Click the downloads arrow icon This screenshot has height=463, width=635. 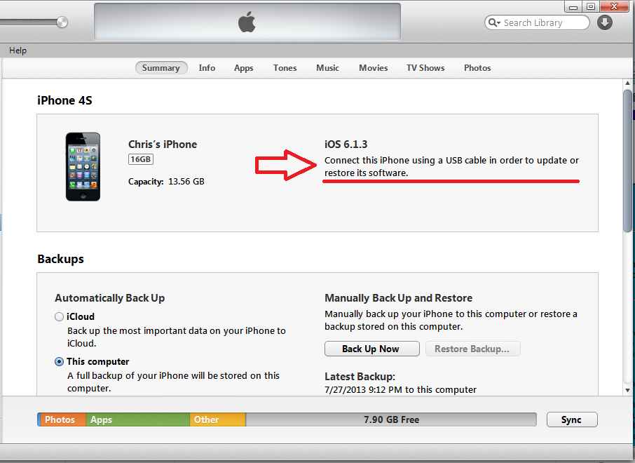604,22
